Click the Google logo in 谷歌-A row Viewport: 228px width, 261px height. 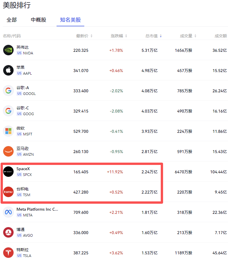tap(8, 91)
